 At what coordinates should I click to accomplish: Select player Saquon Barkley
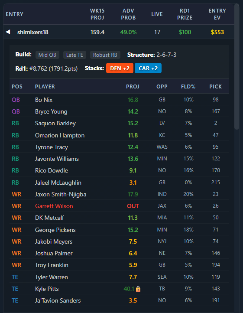(55, 124)
